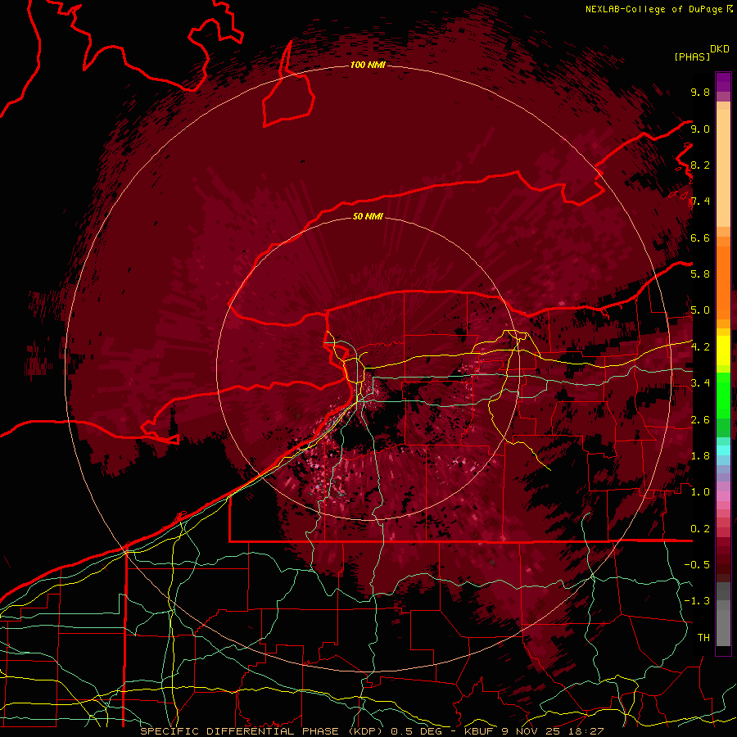This screenshot has height=737, width=737.
Task: Click the 7.4 scale value
Action: pyautogui.click(x=700, y=201)
